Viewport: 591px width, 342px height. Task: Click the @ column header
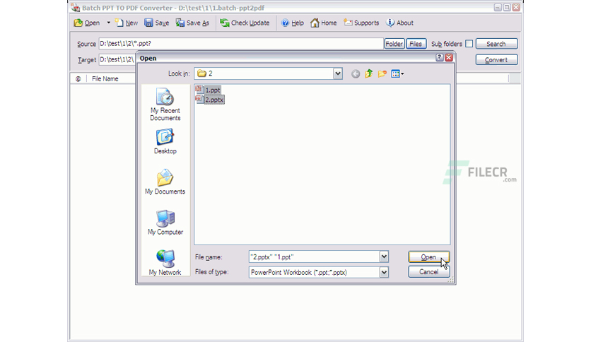pos(78,78)
